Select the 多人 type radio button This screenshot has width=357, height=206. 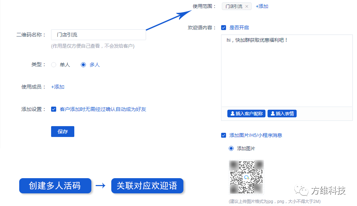pyautogui.click(x=83, y=65)
